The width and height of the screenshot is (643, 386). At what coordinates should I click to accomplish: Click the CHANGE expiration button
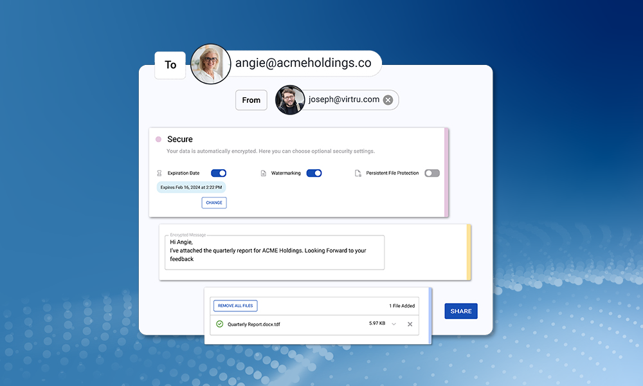click(214, 203)
